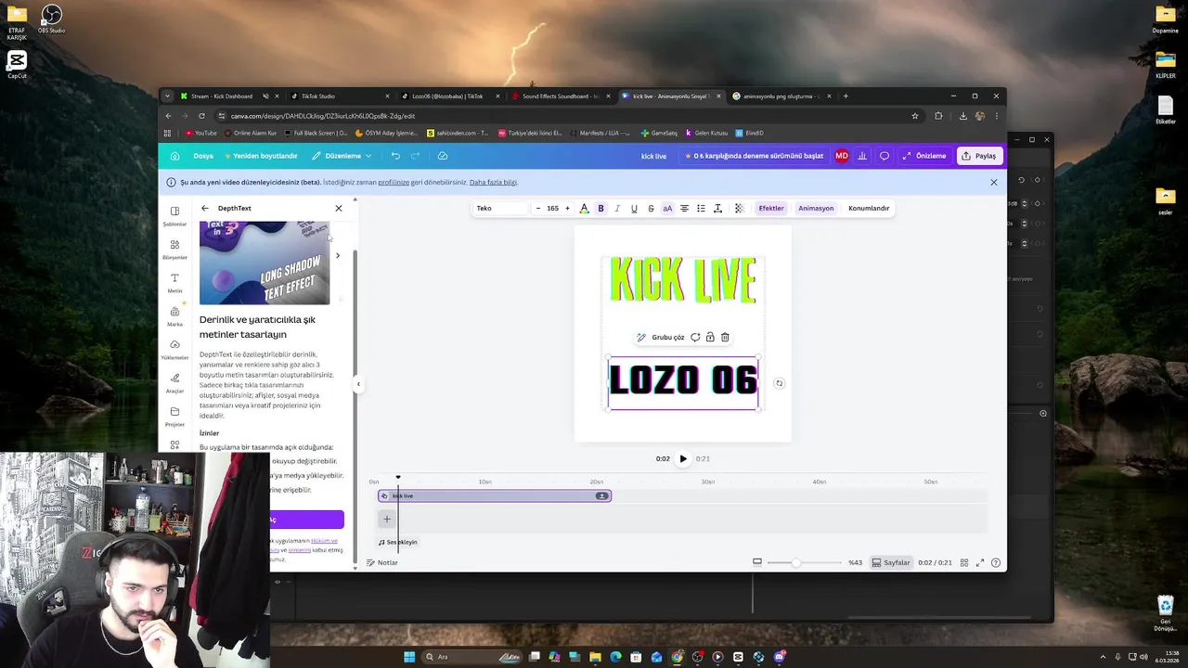Screen dimensions: 1188x668
Task: Add a new page with plus button
Action: tap(387, 519)
